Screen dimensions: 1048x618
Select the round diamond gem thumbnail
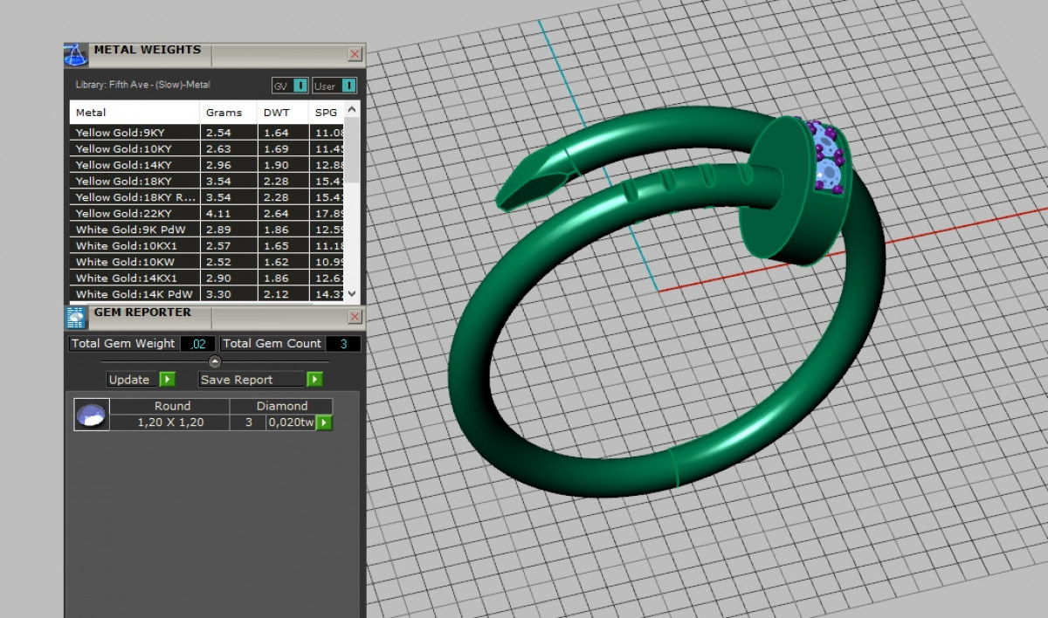pyautogui.click(x=91, y=415)
